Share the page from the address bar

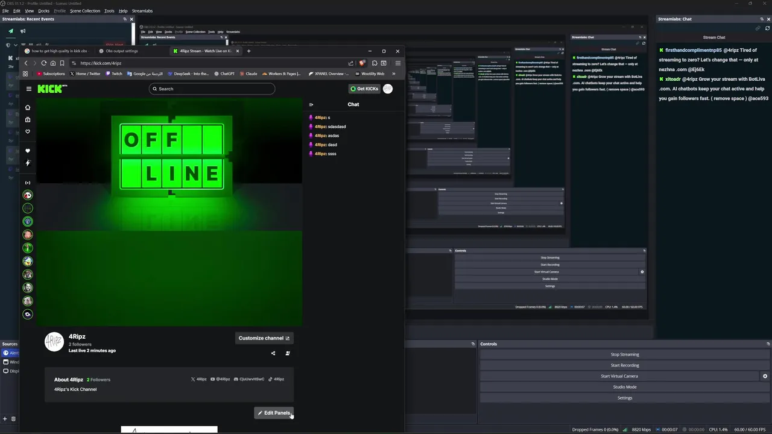pyautogui.click(x=351, y=63)
